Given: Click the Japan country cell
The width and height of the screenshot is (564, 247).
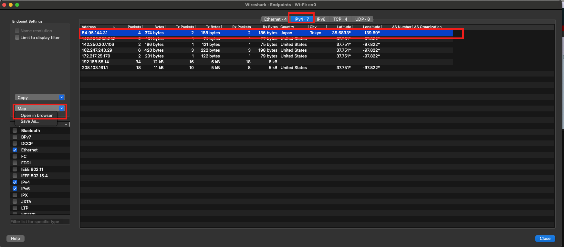Looking at the screenshot, I should [x=286, y=33].
